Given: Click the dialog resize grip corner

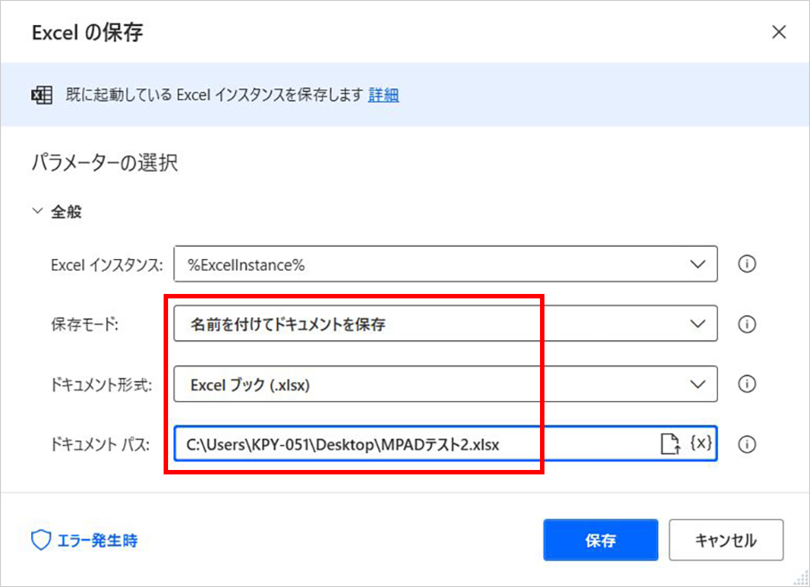Looking at the screenshot, I should [801, 578].
